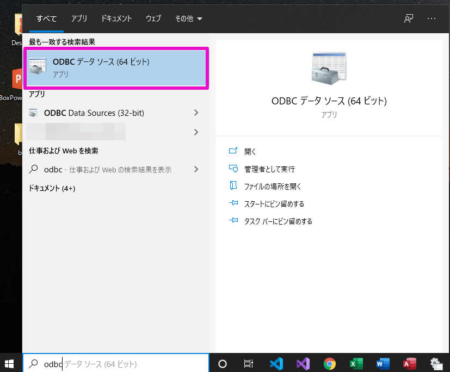Switch to すべて tab
Image resolution: width=450 pixels, height=372 pixels.
pyautogui.click(x=46, y=18)
